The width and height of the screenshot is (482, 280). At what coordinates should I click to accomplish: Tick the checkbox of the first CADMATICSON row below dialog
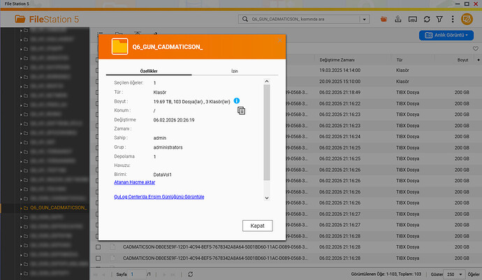tap(98, 246)
